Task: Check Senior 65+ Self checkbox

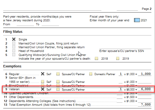Action: point(42,82)
